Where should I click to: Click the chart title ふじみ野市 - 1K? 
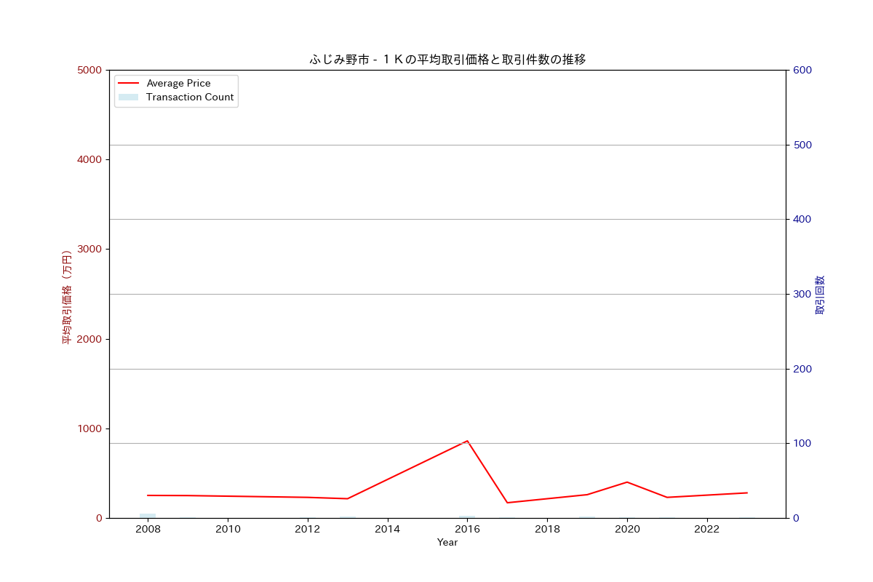[447, 60]
